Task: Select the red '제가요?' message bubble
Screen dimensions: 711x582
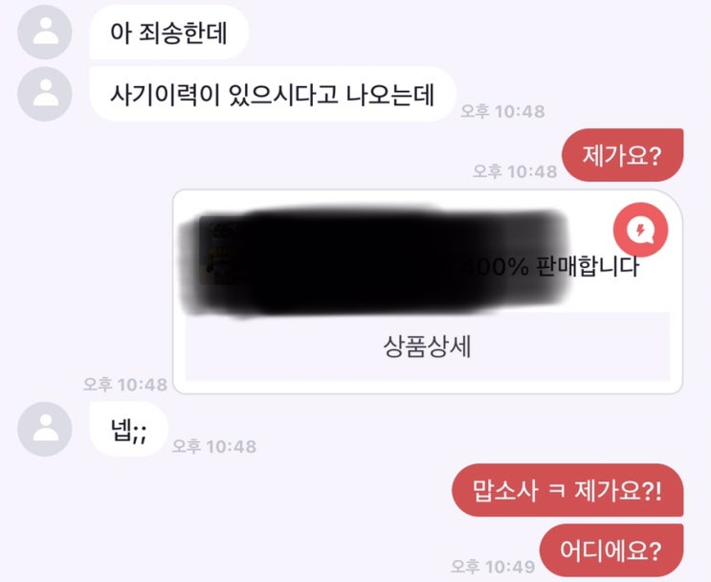Action: [x=622, y=155]
